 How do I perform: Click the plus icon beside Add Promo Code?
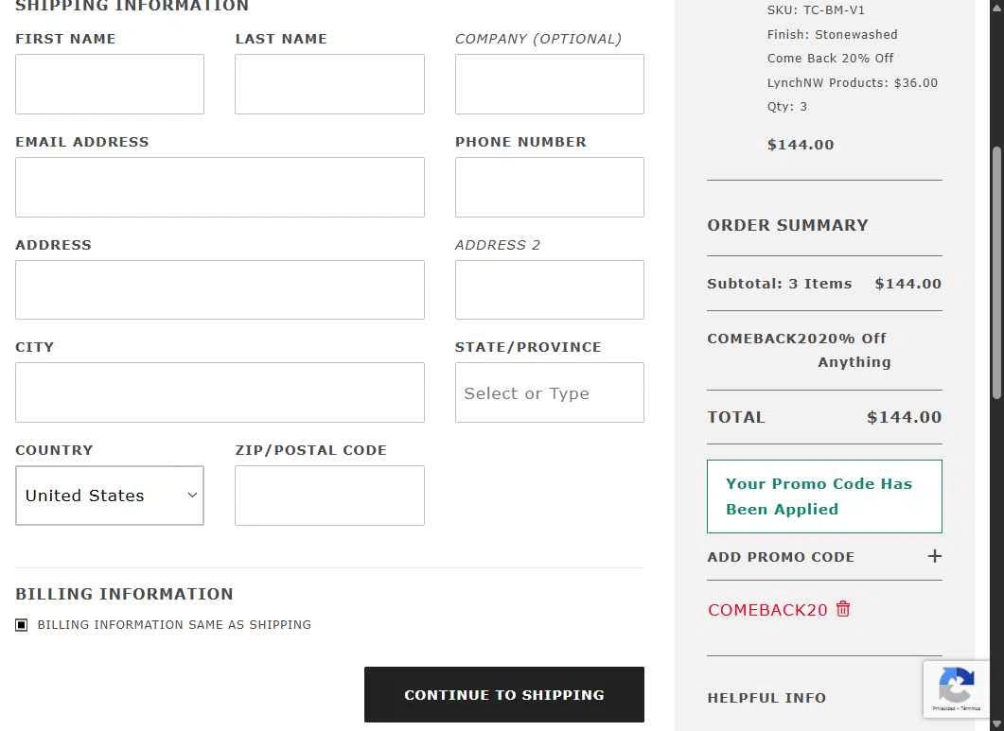[934, 556]
